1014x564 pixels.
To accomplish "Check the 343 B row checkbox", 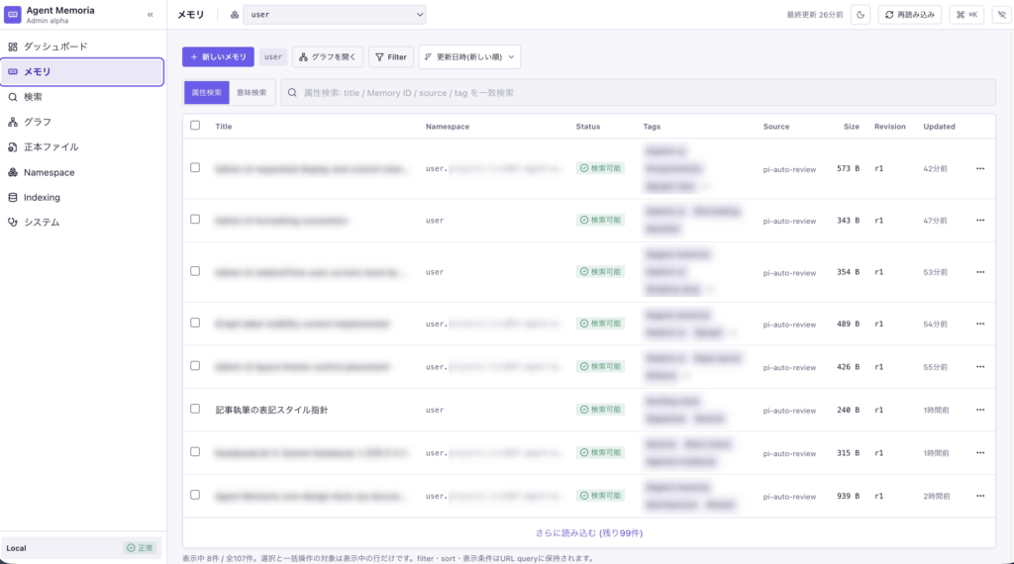I will tap(195, 219).
